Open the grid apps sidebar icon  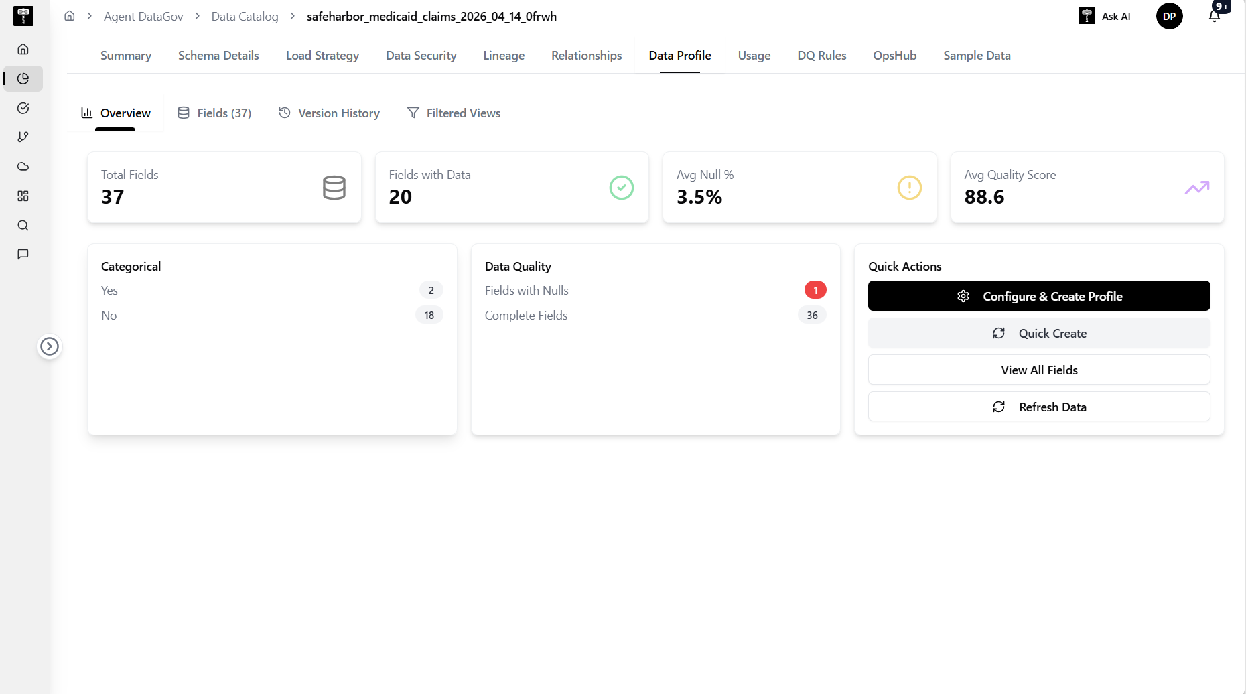pos(23,196)
